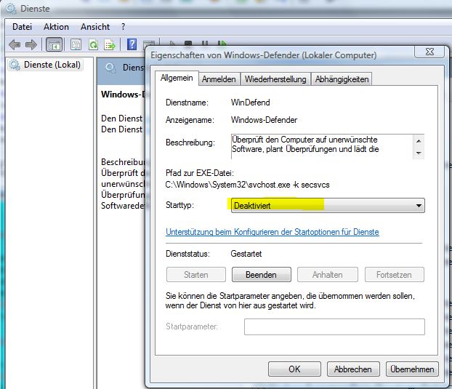This screenshot has width=452, height=389.
Task: Open the Datei menu
Action: point(23,27)
